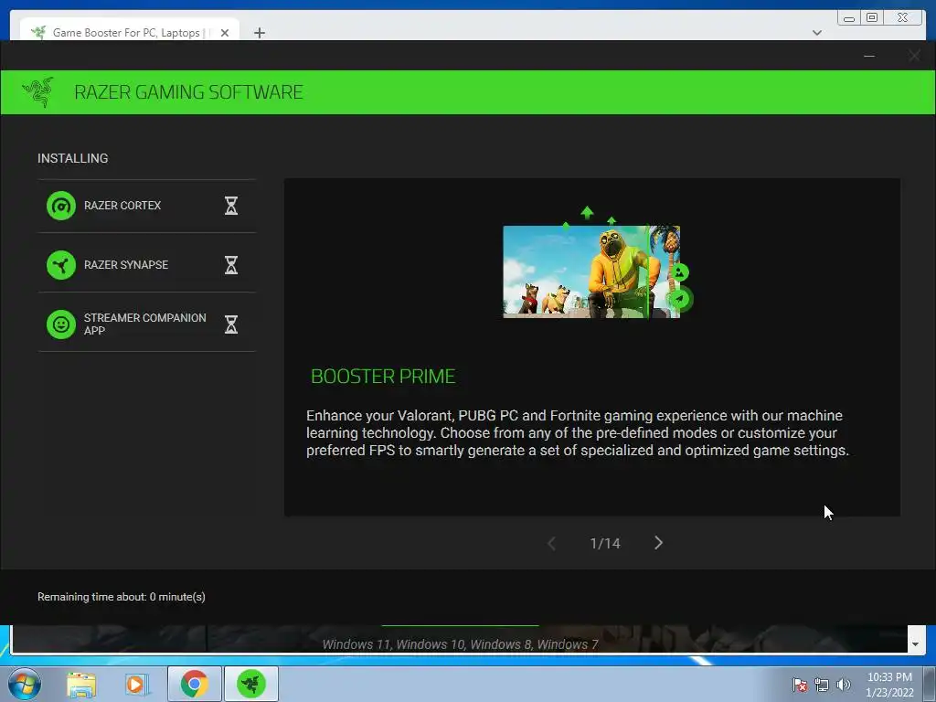Open the Windows Start menu
The width and height of the screenshot is (936, 702).
click(x=24, y=684)
